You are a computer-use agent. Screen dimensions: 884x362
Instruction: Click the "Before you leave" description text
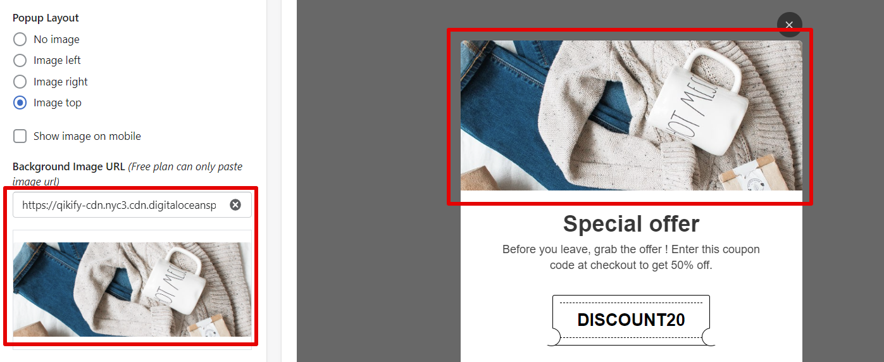click(x=631, y=257)
